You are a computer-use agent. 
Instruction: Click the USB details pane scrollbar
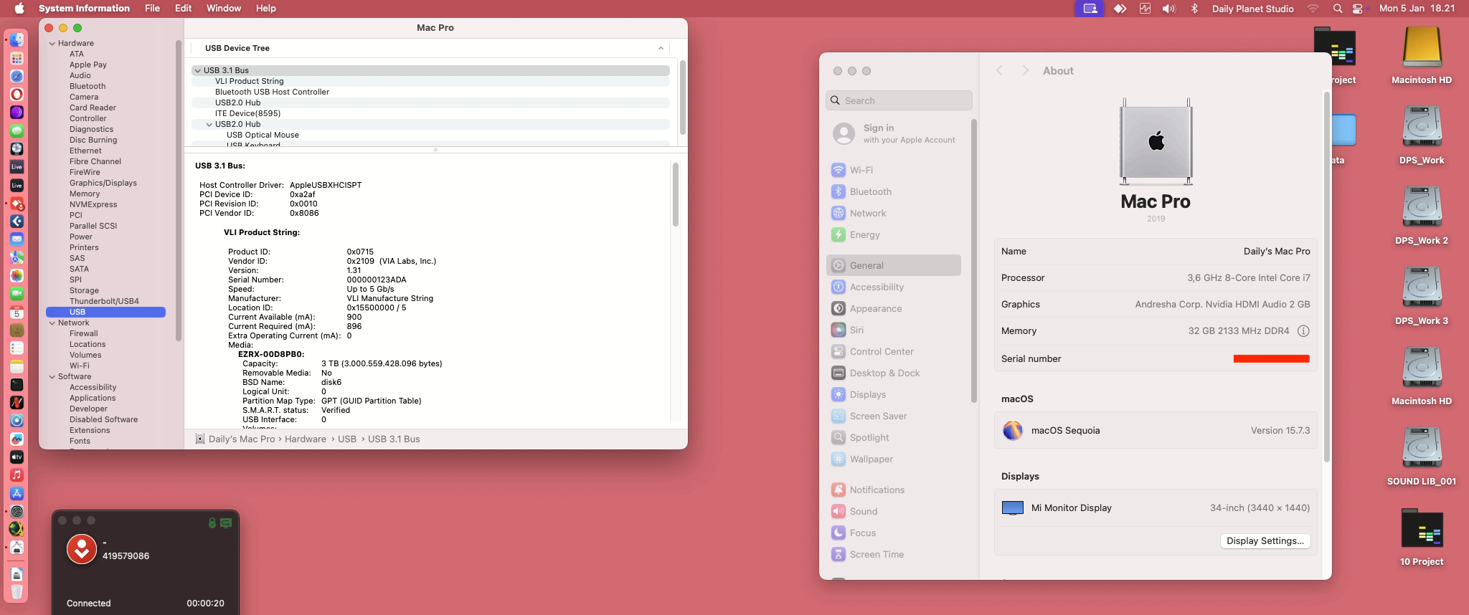675,195
